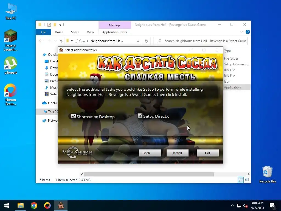Open the View ribbon tab

click(90, 32)
